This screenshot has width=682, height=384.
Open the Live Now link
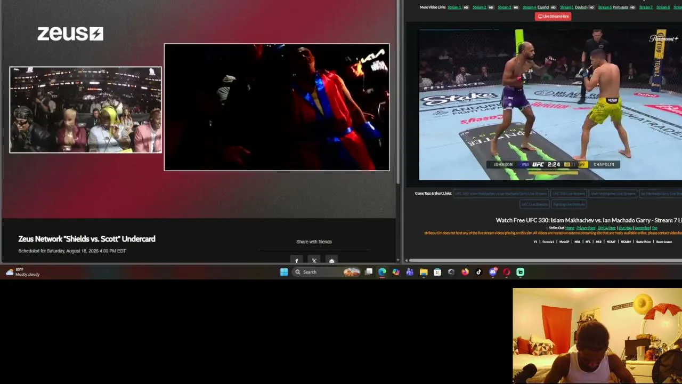tap(626, 228)
